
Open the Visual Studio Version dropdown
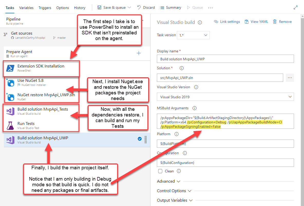click(225, 97)
